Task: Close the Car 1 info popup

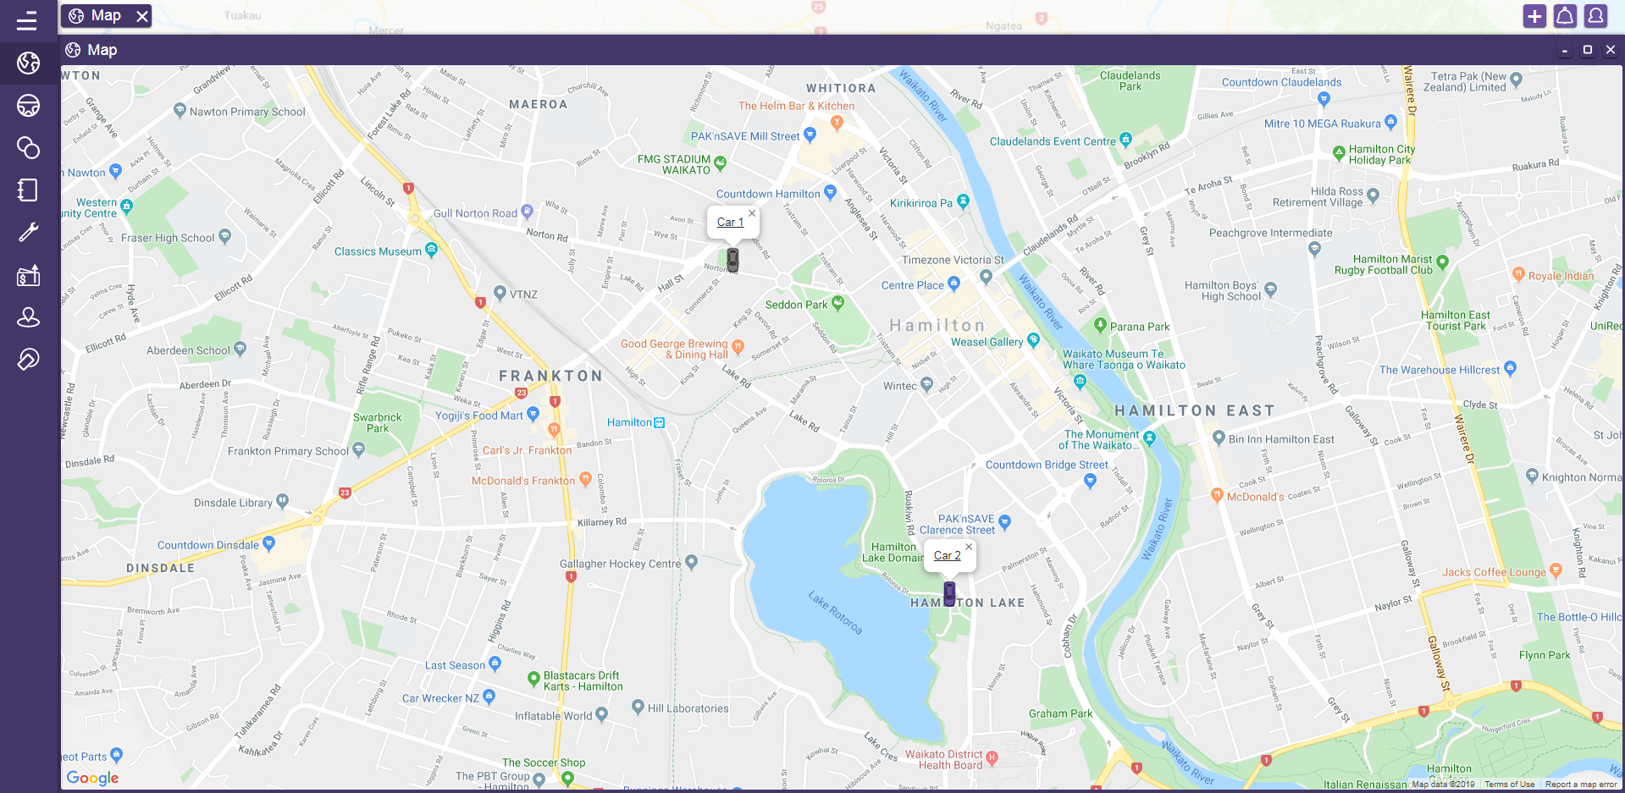Action: (752, 213)
